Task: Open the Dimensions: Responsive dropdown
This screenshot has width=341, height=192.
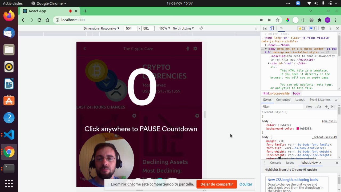Action: [102, 28]
